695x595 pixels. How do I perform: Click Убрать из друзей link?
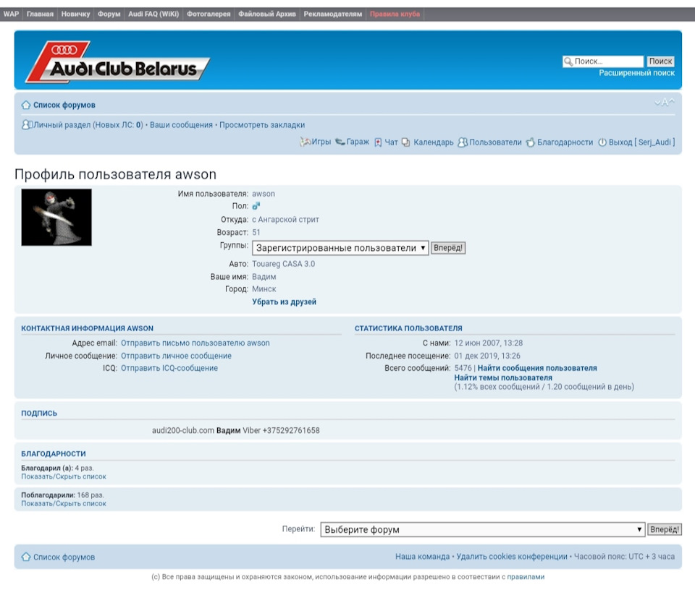[x=284, y=302]
